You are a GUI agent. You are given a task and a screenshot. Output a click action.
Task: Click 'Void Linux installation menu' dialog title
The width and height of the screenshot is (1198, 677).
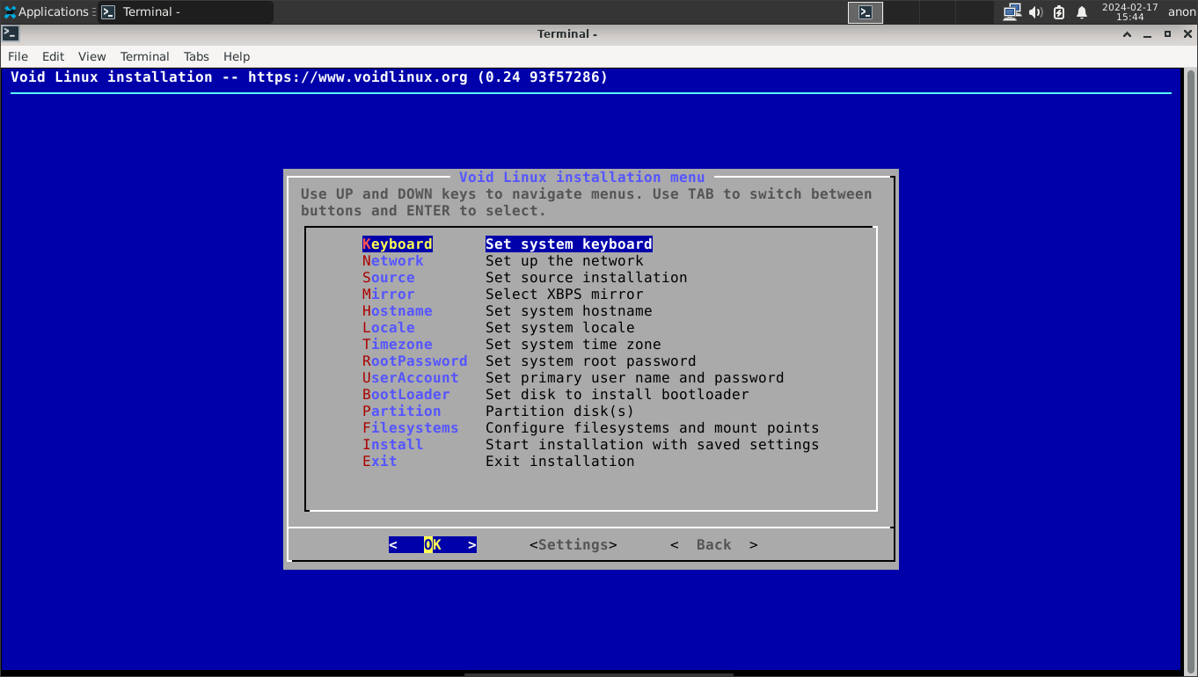click(x=582, y=178)
